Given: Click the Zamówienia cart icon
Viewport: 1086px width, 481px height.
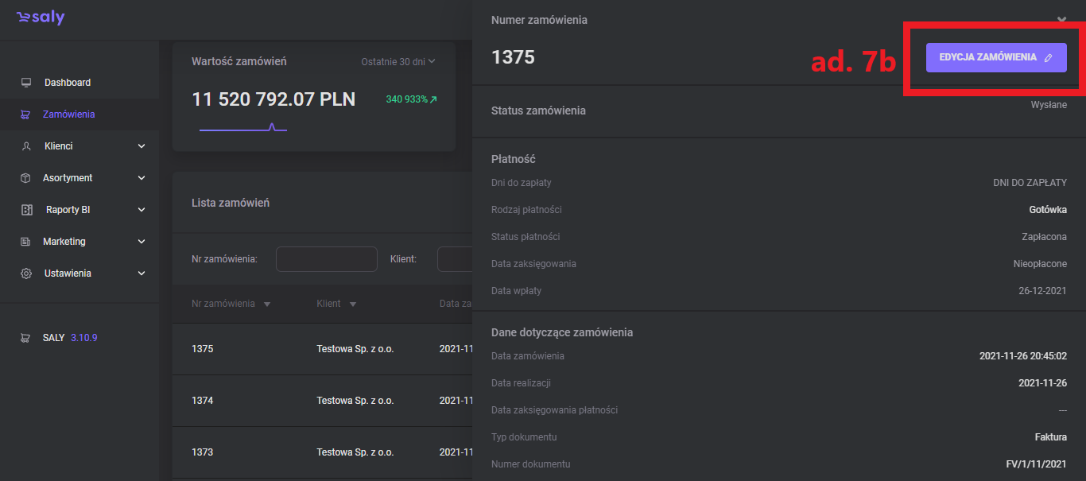Looking at the screenshot, I should 25,114.
